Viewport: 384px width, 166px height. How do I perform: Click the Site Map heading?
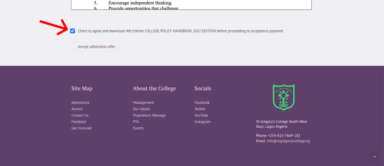point(82,88)
